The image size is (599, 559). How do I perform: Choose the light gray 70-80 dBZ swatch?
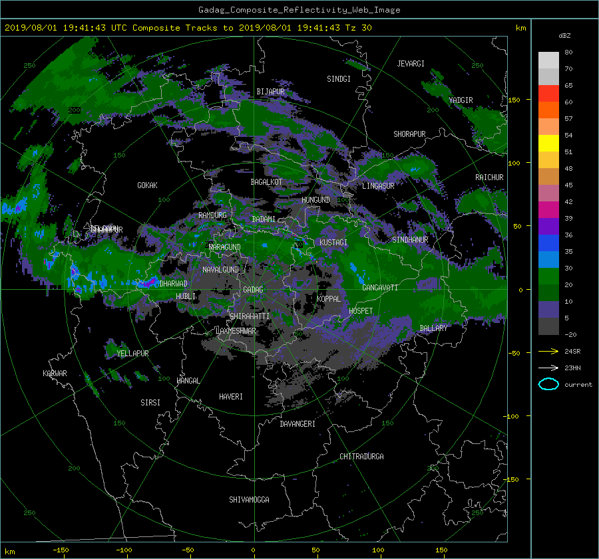point(548,60)
